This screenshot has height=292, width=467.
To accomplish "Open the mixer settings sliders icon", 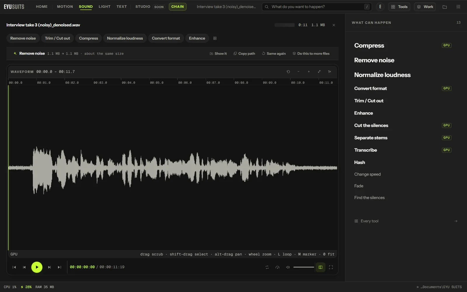I will pos(458,7).
